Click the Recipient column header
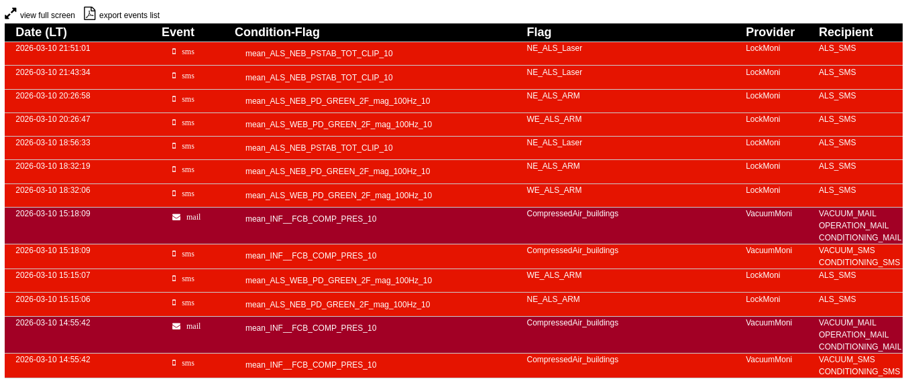904x379 pixels. [x=846, y=32]
